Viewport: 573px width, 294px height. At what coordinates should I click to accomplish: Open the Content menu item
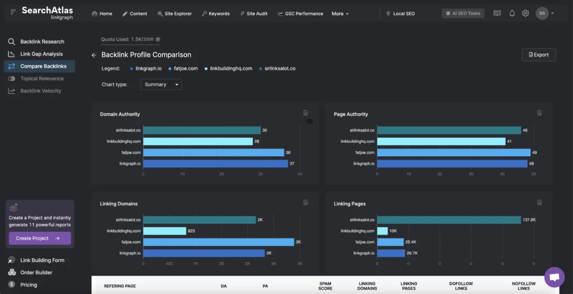135,13
